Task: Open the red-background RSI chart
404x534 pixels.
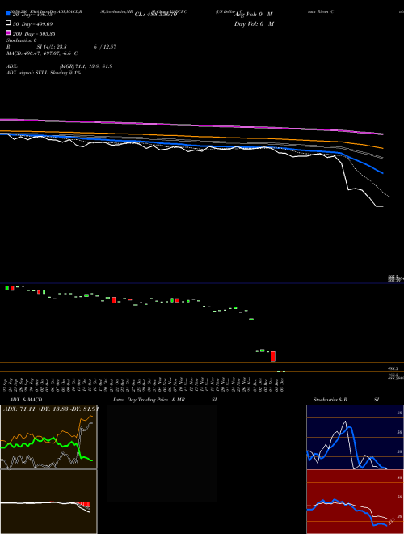Action: pyautogui.click(x=355, y=502)
